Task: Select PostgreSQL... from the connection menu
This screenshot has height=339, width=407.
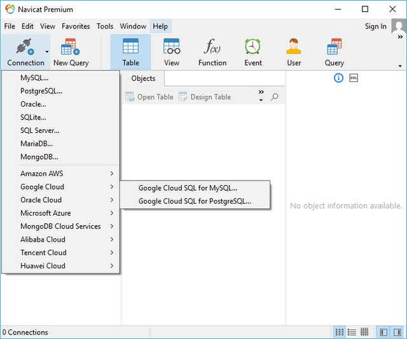Action: pos(41,91)
